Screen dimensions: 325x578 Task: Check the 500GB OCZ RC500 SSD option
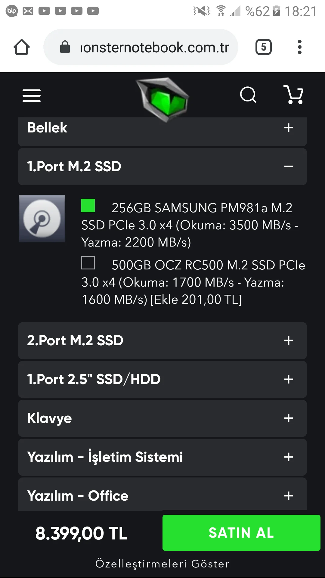(88, 263)
